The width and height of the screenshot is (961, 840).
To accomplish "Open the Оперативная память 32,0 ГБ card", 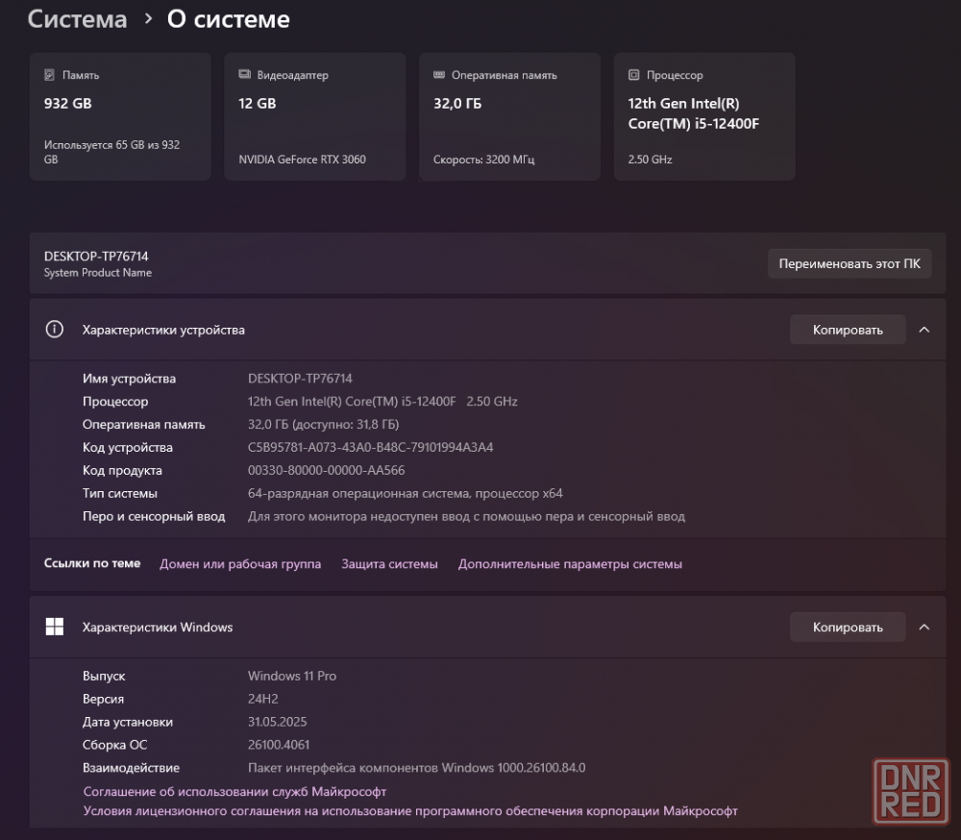I will pyautogui.click(x=509, y=116).
